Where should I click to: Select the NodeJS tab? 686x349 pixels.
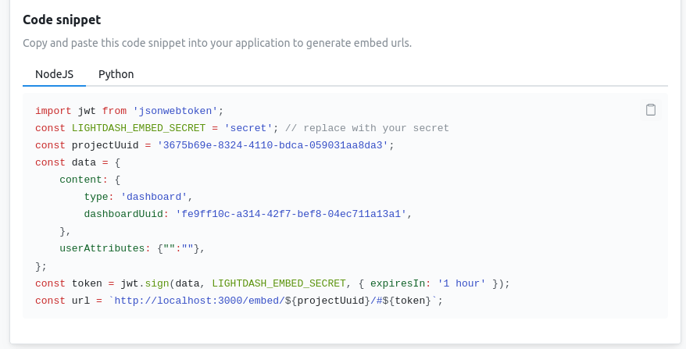tap(54, 74)
